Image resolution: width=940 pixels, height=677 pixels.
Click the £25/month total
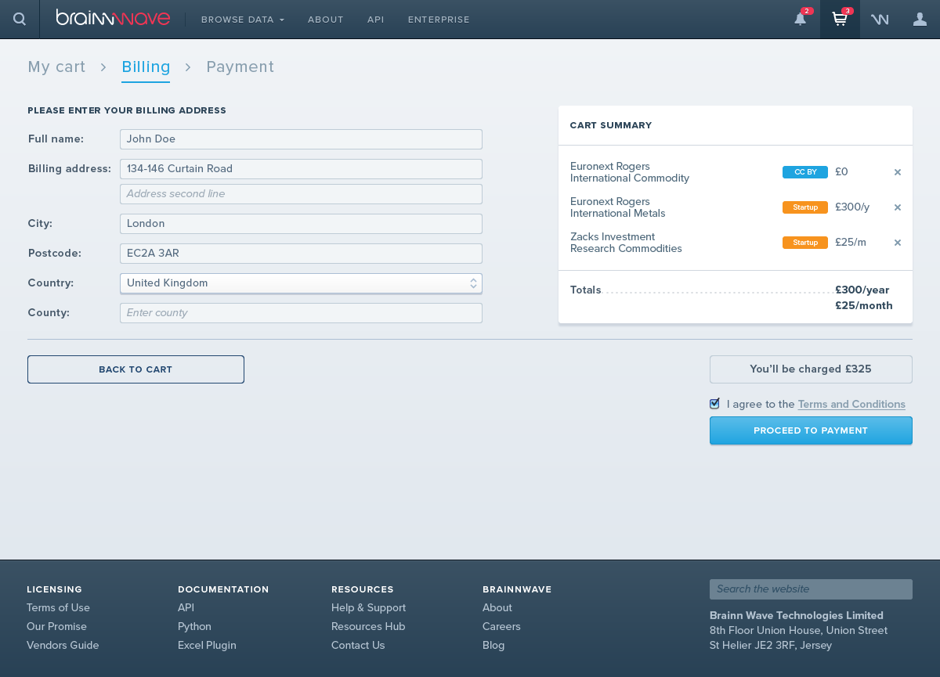[864, 306]
